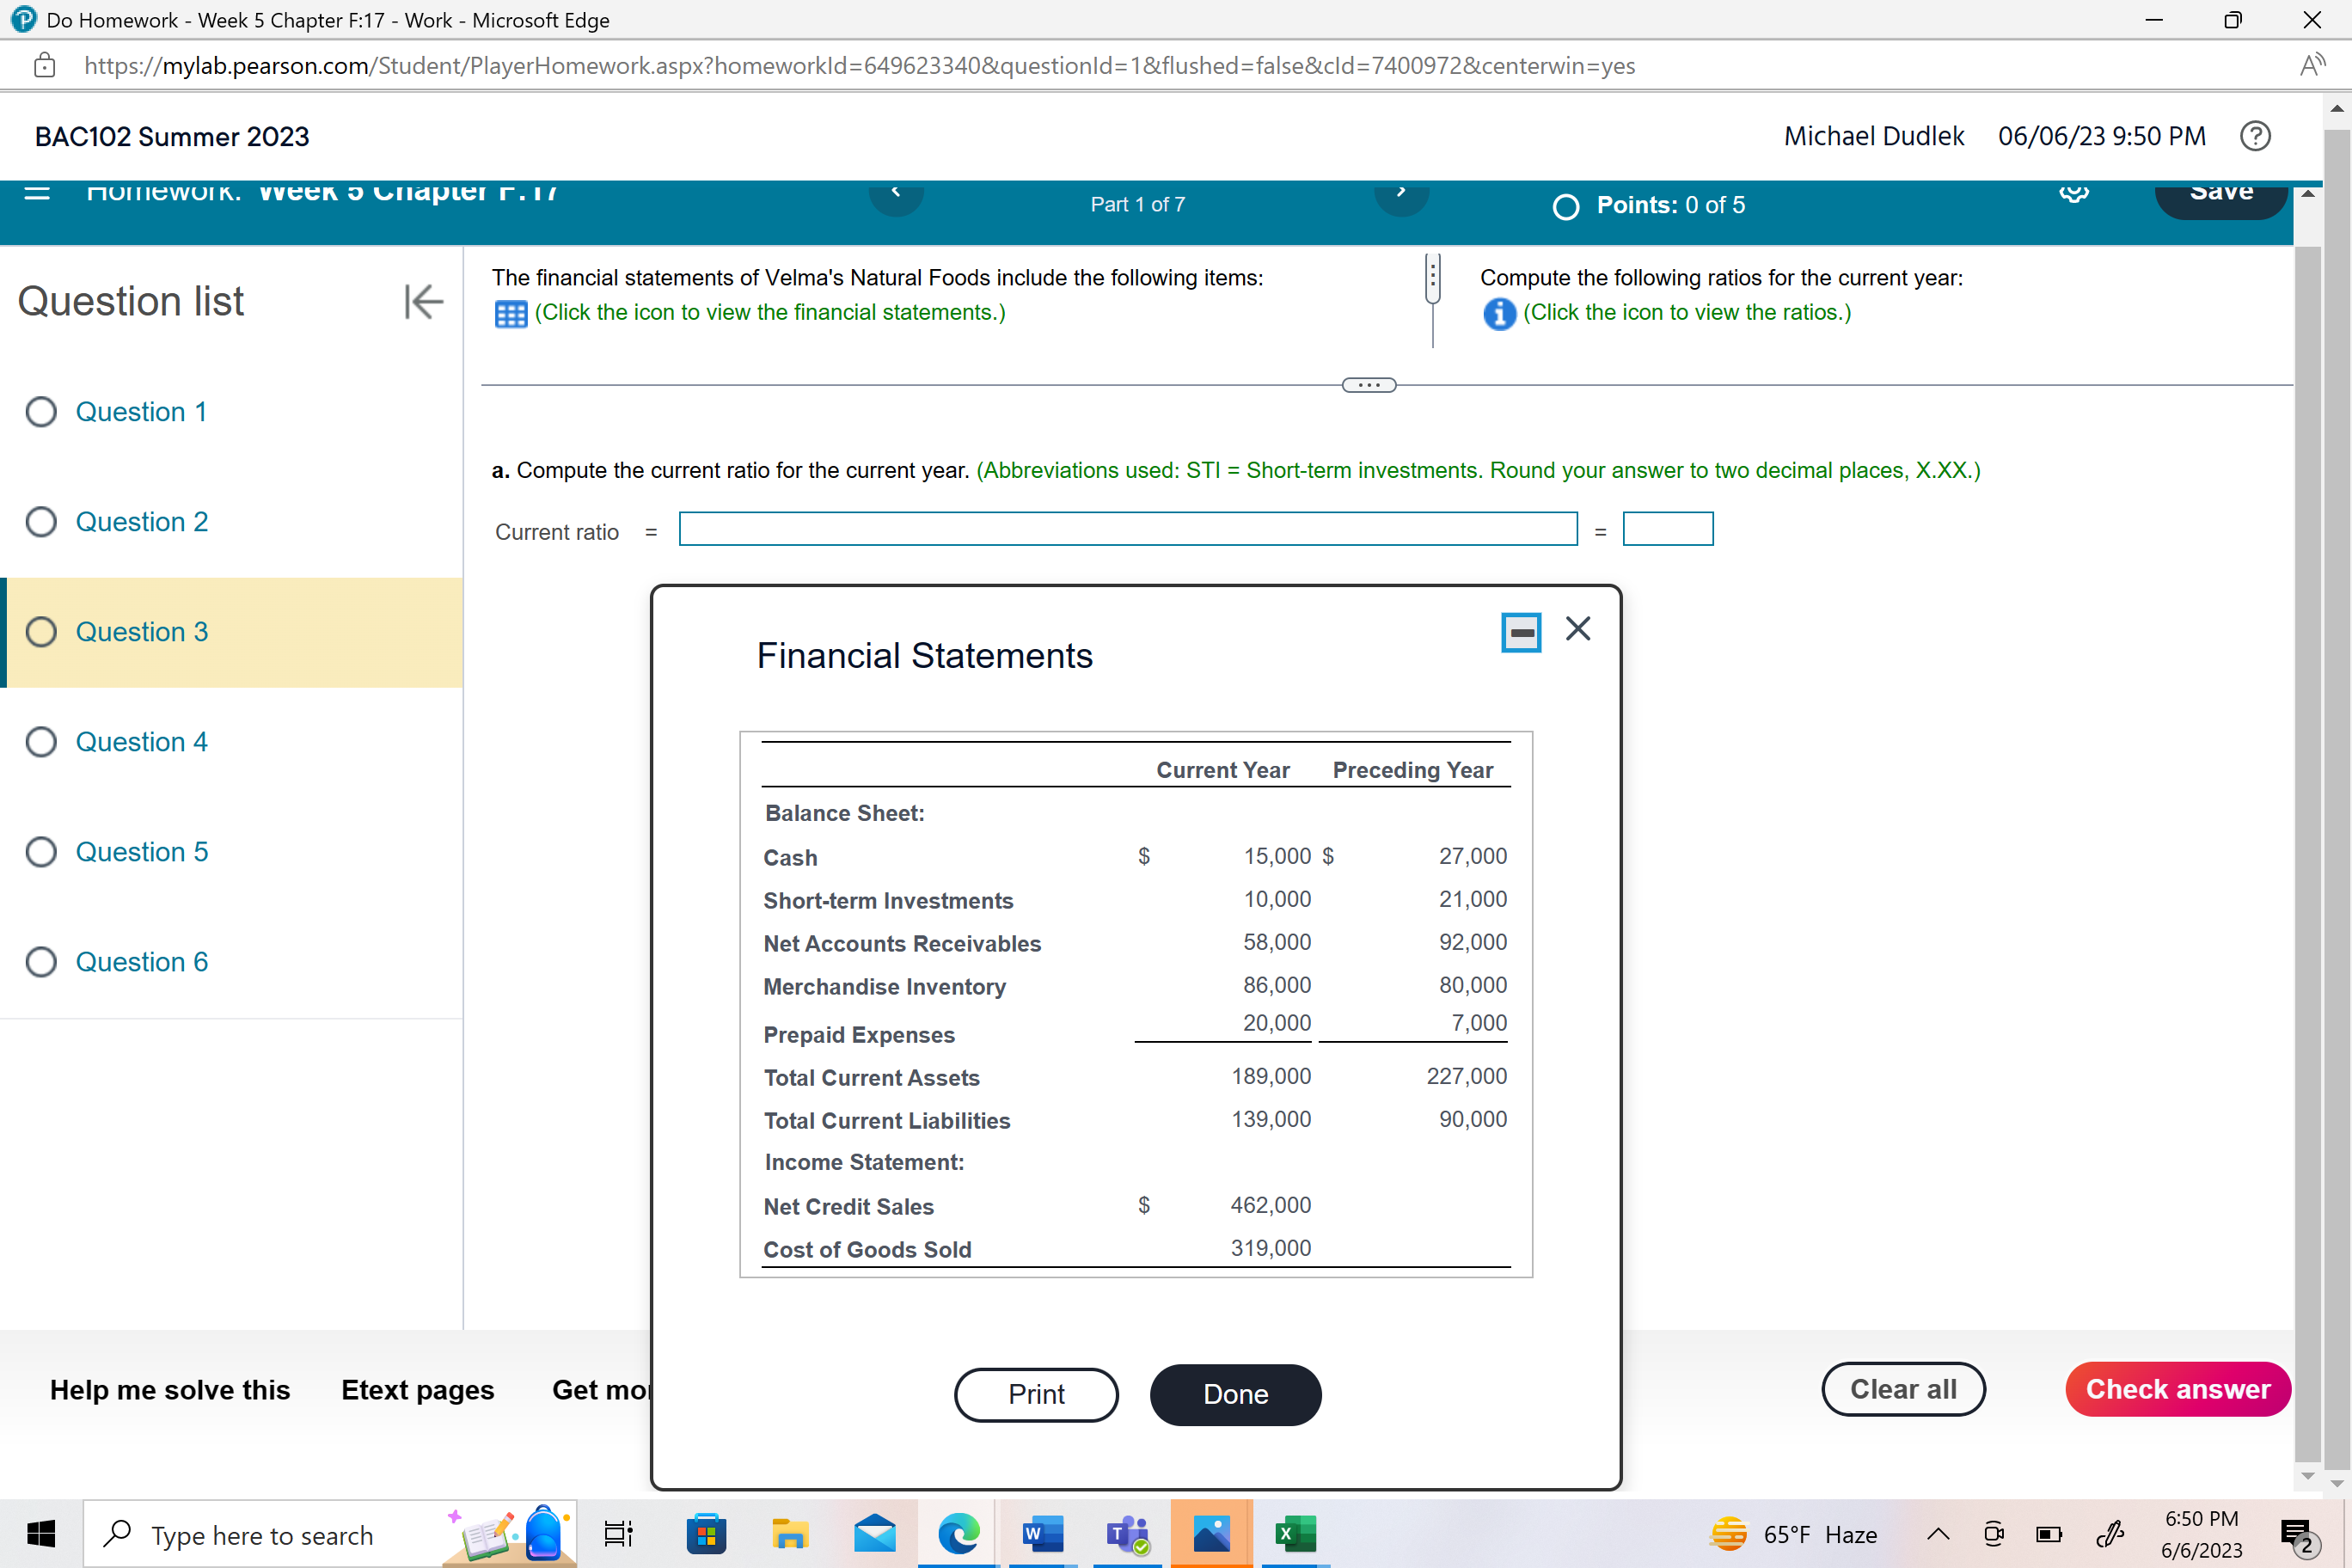
Task: Minimize the Financial Statements popup
Action: point(1520,632)
